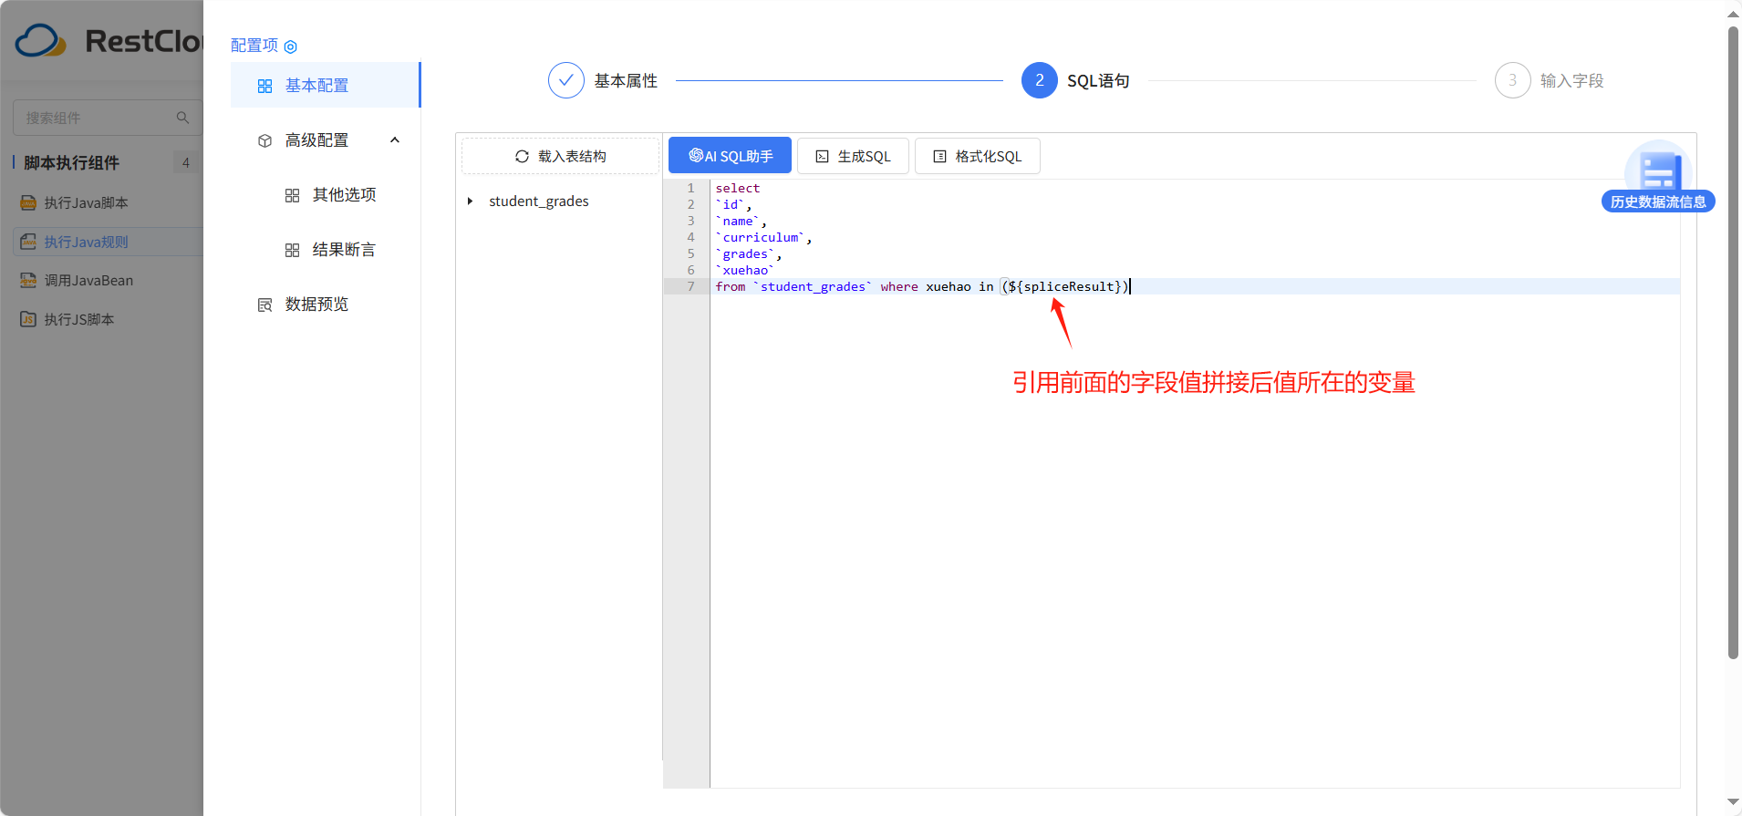This screenshot has height=816, width=1742.
Task: Click the scrollbar down arrow at bottom right
Action: tap(1733, 802)
